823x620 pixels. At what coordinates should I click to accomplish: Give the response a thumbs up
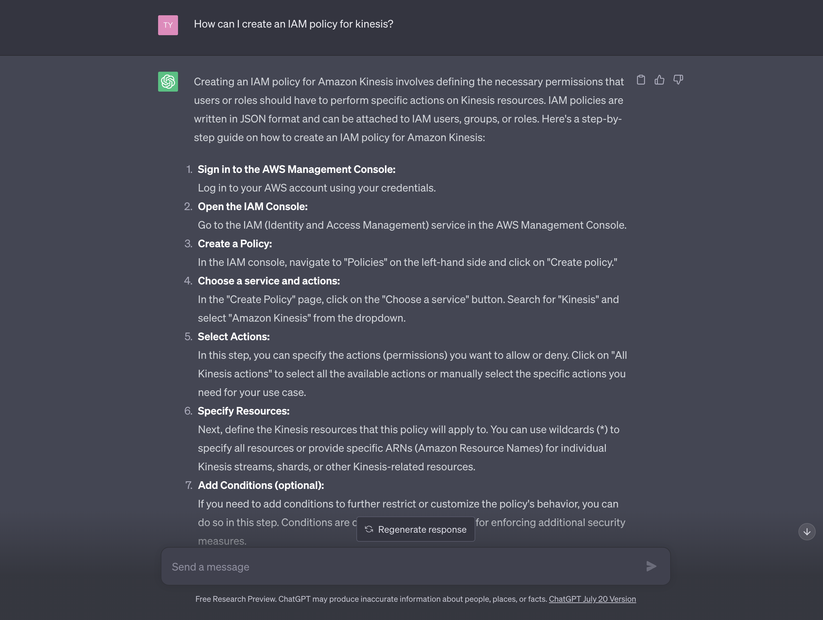coord(659,80)
